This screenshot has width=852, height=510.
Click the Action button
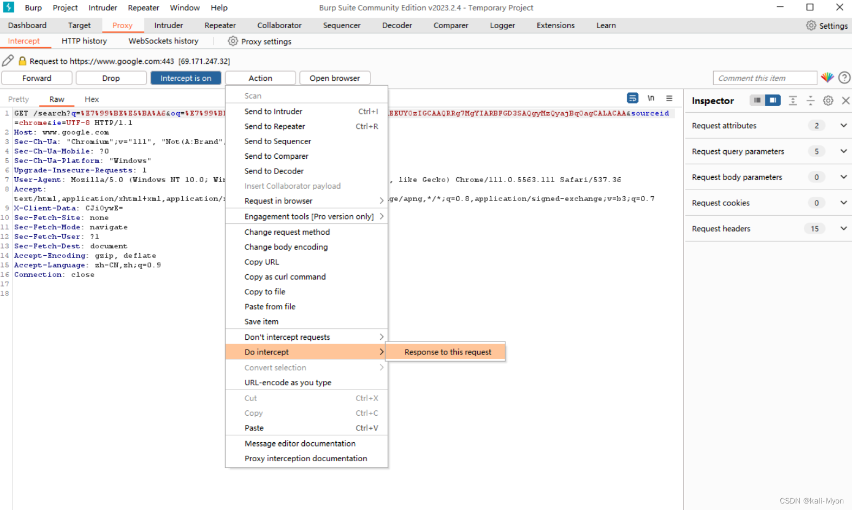click(260, 78)
